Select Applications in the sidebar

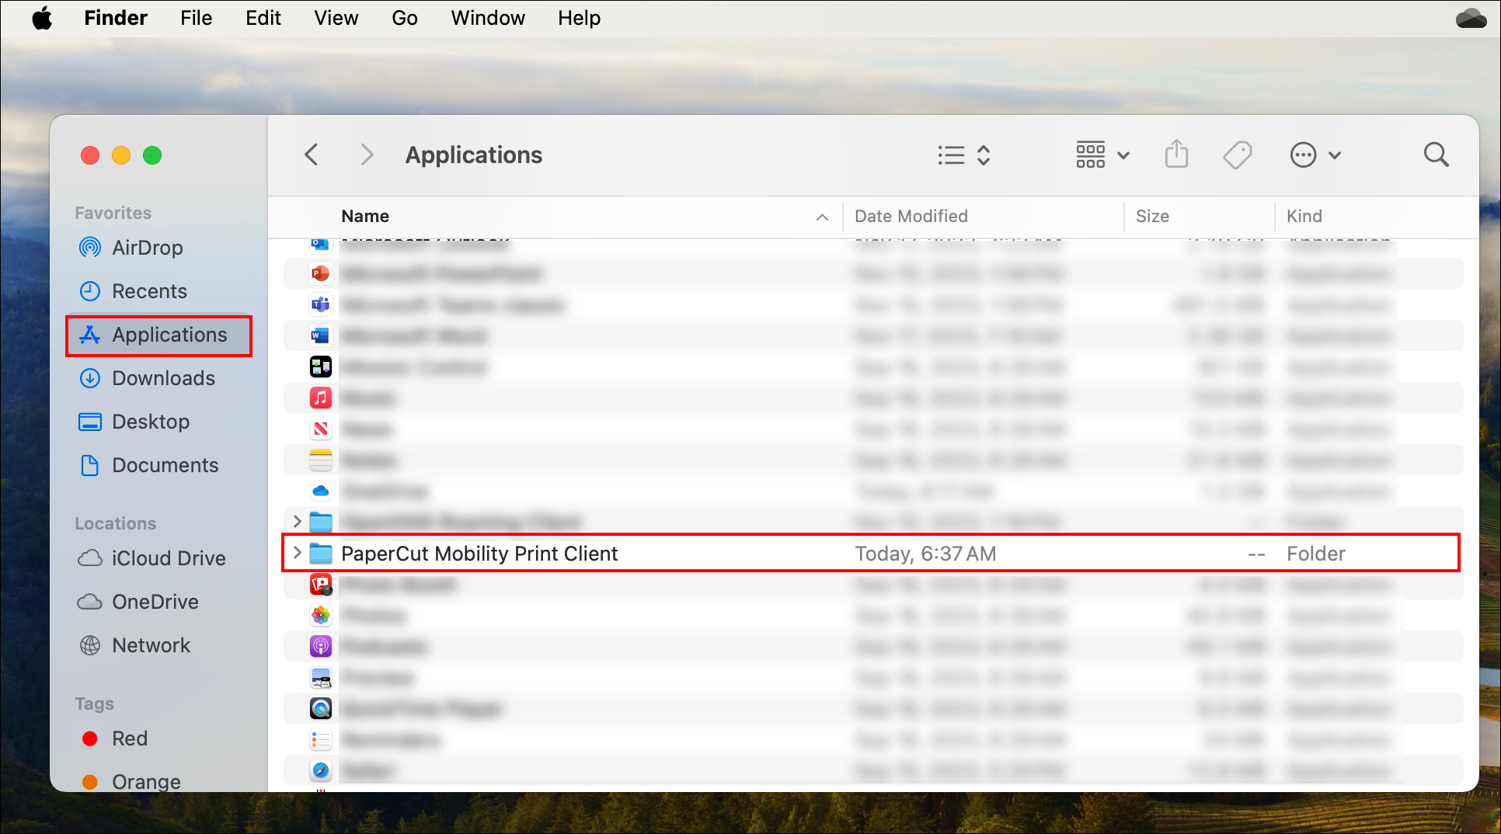[x=159, y=335]
